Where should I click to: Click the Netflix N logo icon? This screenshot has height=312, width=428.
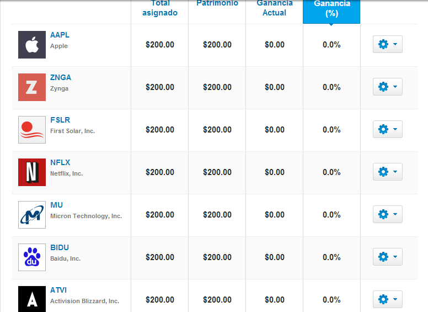(x=32, y=172)
